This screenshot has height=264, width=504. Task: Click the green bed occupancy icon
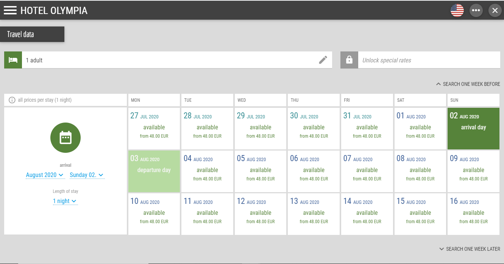(12, 60)
